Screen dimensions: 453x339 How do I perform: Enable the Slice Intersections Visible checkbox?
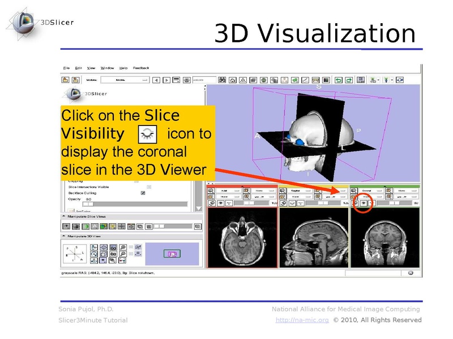[x=148, y=187]
